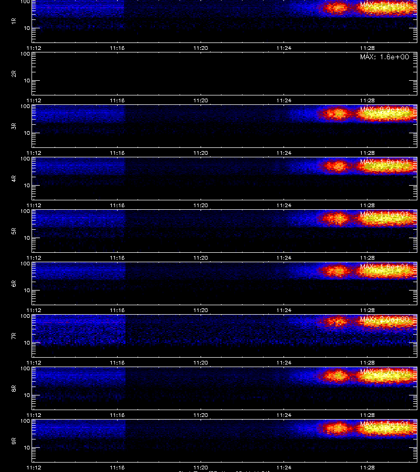Click the 5R panel axis label
The width and height of the screenshot is (420, 472).
[14, 231]
